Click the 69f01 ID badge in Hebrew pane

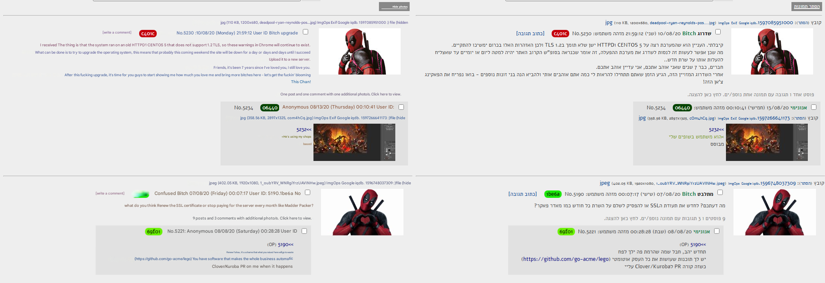tap(566, 232)
